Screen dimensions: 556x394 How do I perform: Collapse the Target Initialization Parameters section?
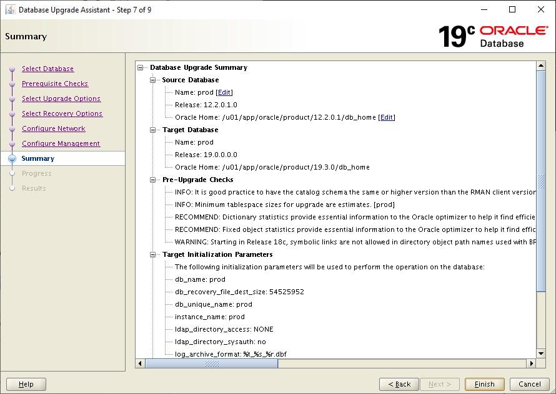point(153,254)
